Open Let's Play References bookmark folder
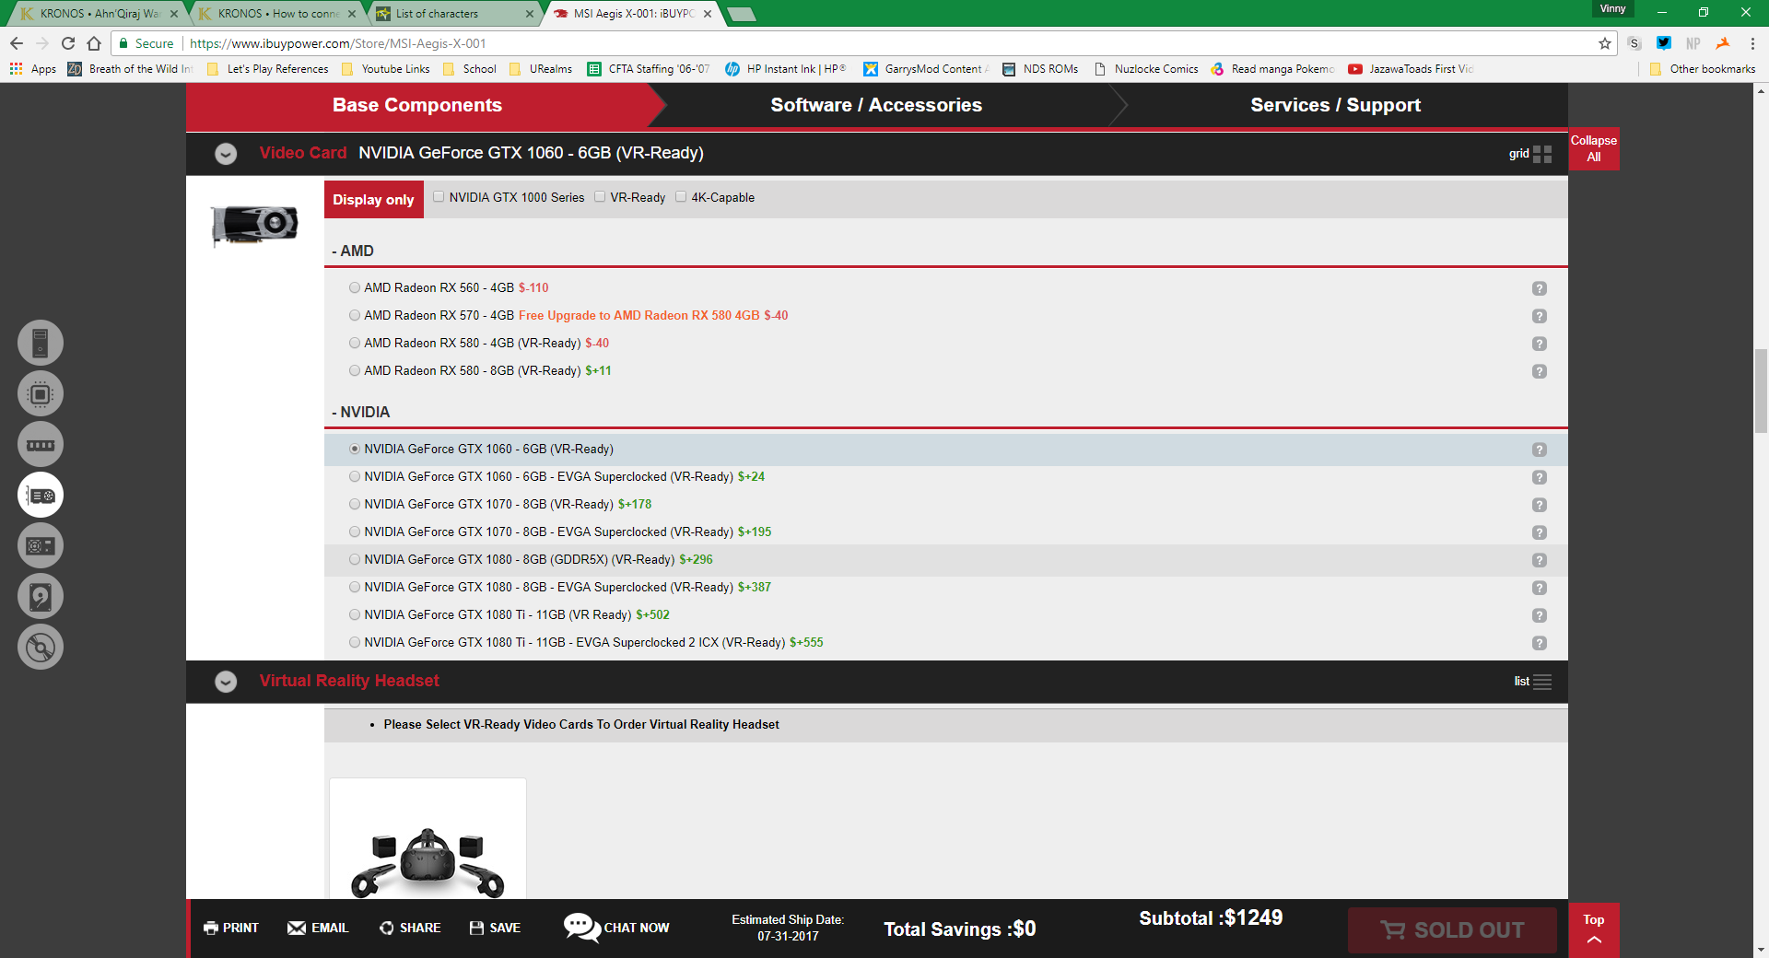Image resolution: width=1769 pixels, height=958 pixels. coord(268,69)
